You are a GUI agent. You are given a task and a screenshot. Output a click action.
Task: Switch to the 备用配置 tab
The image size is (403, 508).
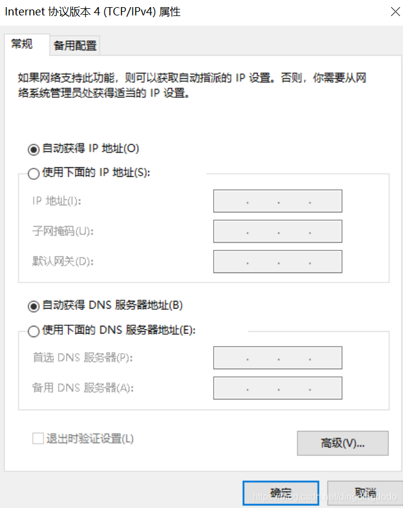click(x=74, y=45)
